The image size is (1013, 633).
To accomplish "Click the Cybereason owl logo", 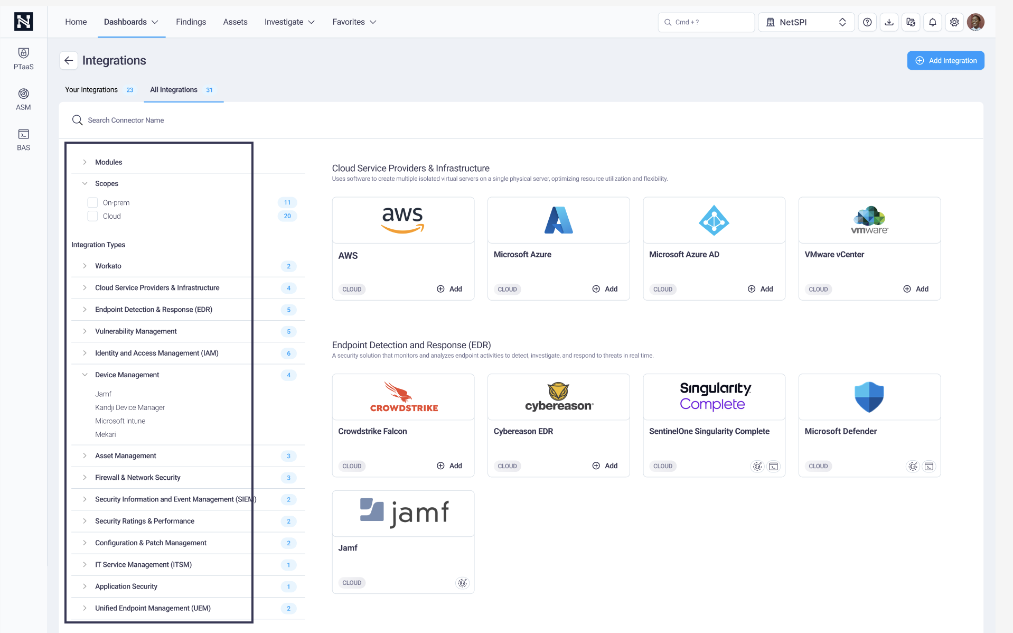I will tap(558, 397).
